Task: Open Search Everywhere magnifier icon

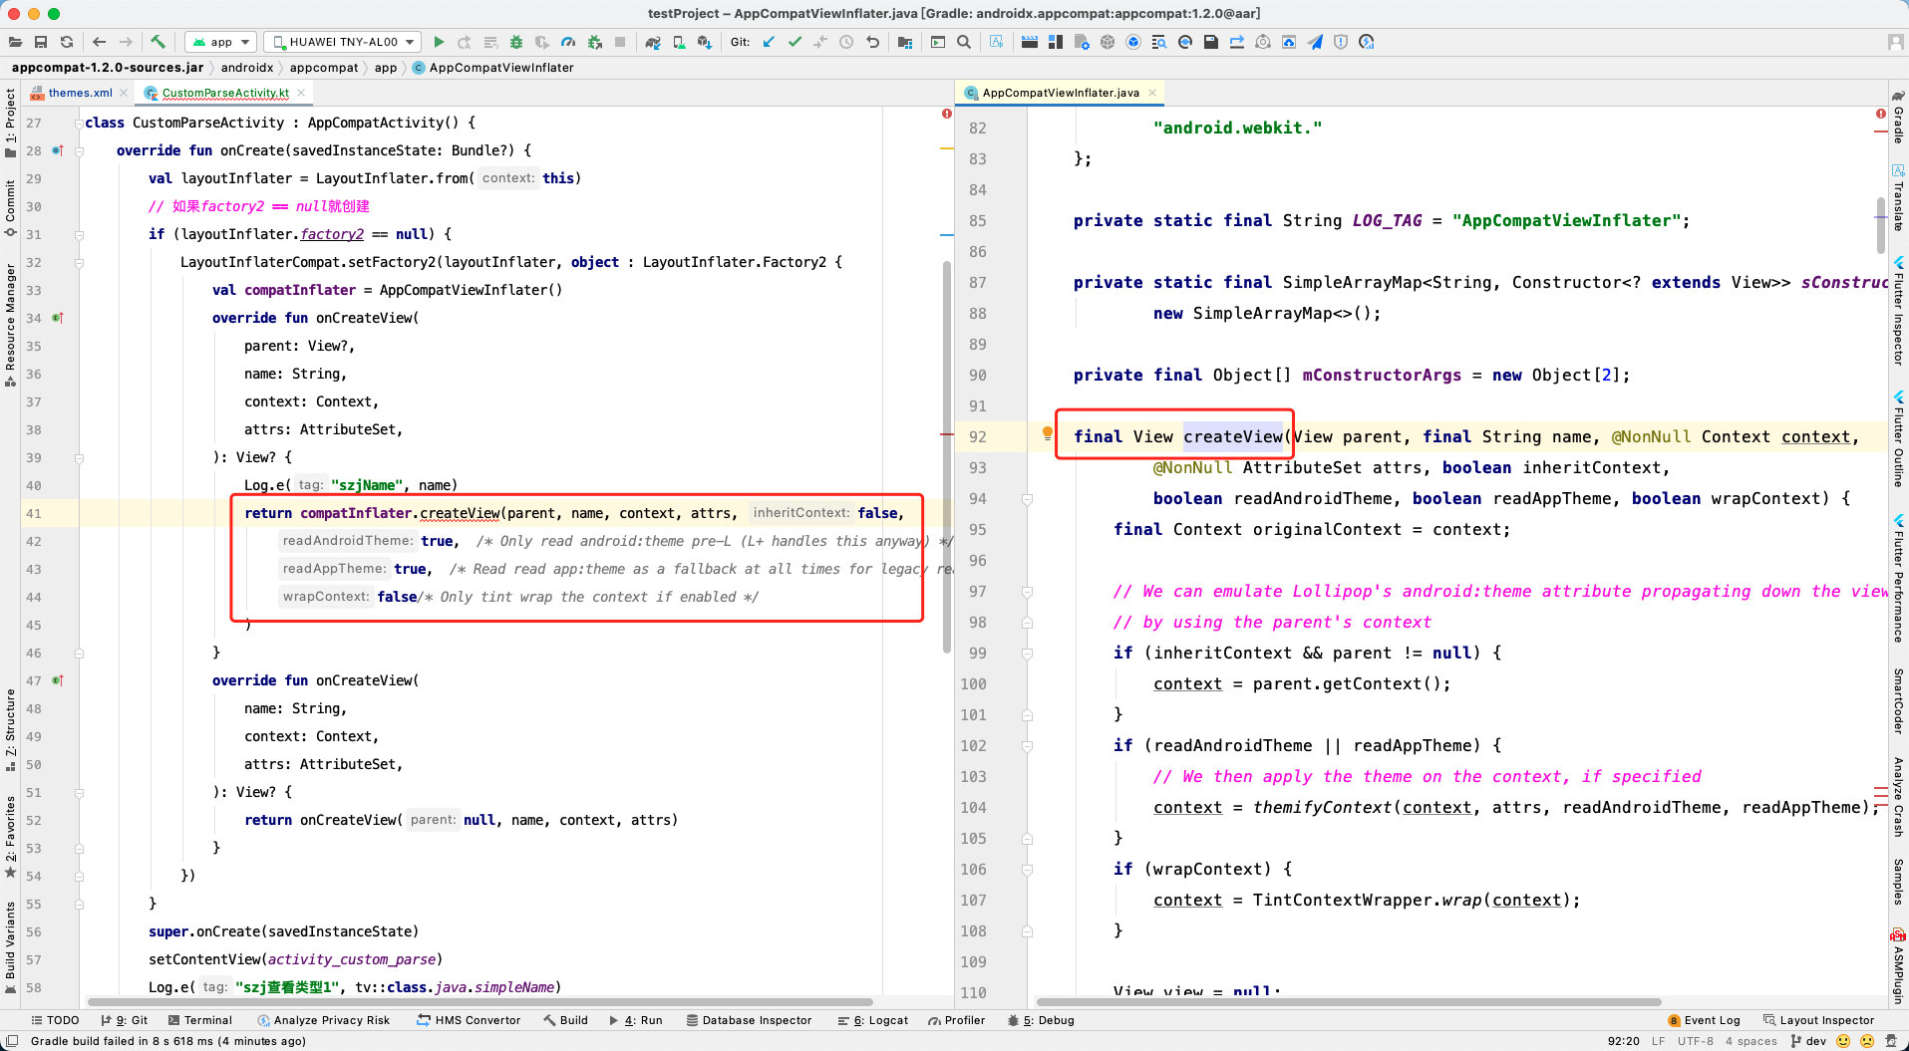Action: pos(964,42)
